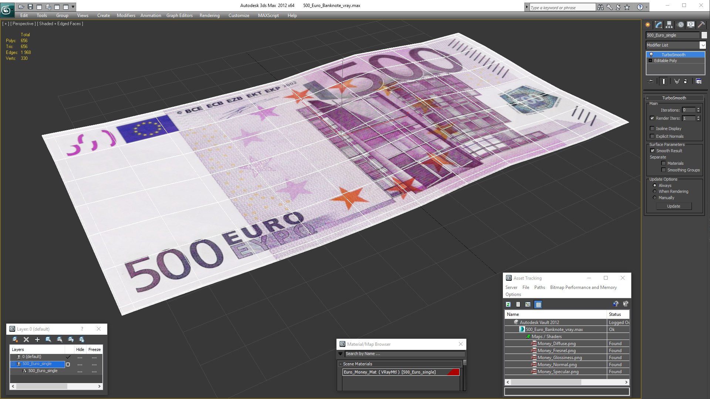The width and height of the screenshot is (710, 399).
Task: Open the Utilities hammer panel tab
Action: [x=701, y=25]
